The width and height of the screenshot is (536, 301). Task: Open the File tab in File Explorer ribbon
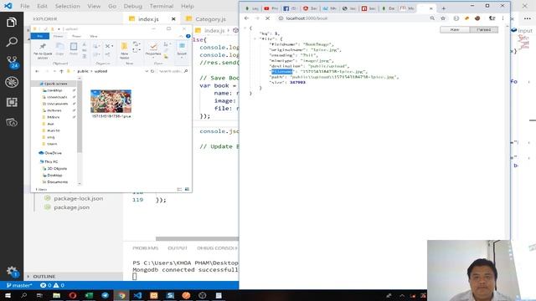(x=40, y=36)
